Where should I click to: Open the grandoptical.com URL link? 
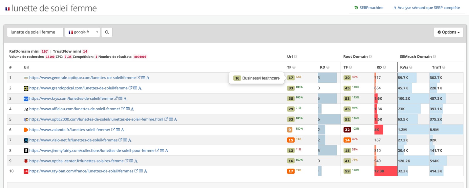click(x=78, y=88)
